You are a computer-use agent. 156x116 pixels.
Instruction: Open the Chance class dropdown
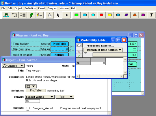(x=13, y=66)
